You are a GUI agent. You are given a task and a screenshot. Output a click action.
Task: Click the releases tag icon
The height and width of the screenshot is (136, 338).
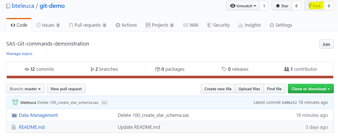pos(224,69)
